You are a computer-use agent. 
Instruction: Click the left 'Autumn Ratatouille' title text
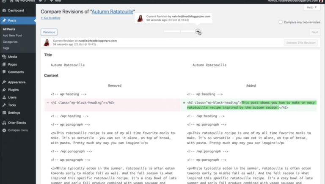point(68,65)
